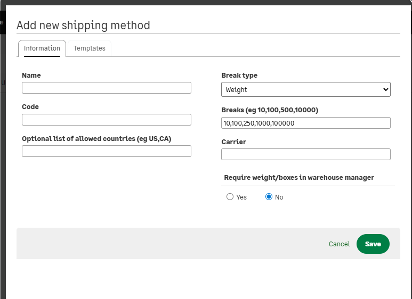
Task: Click the 'Name' field label
Action: click(31, 76)
